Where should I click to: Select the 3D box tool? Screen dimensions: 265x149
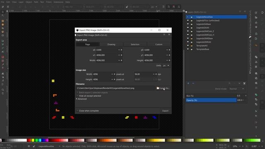[3, 32]
